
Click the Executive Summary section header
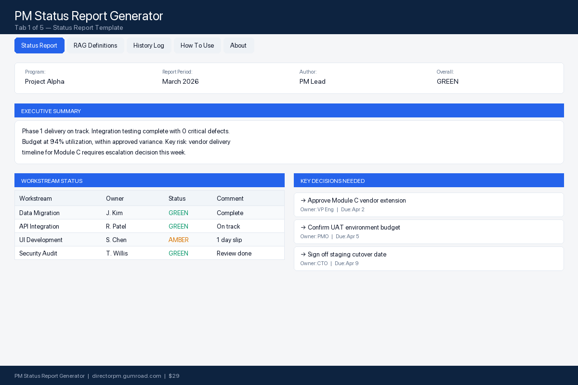click(289, 111)
